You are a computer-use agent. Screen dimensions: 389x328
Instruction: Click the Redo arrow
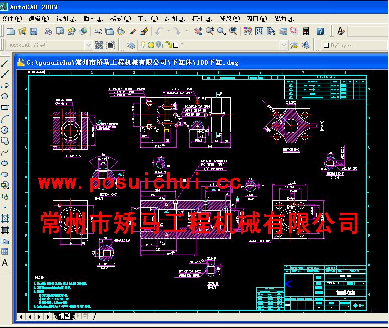point(177,31)
